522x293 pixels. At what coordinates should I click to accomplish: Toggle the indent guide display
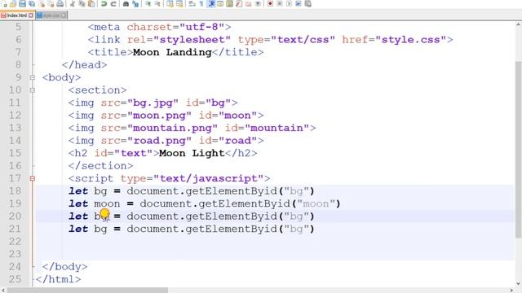[x=211, y=4]
